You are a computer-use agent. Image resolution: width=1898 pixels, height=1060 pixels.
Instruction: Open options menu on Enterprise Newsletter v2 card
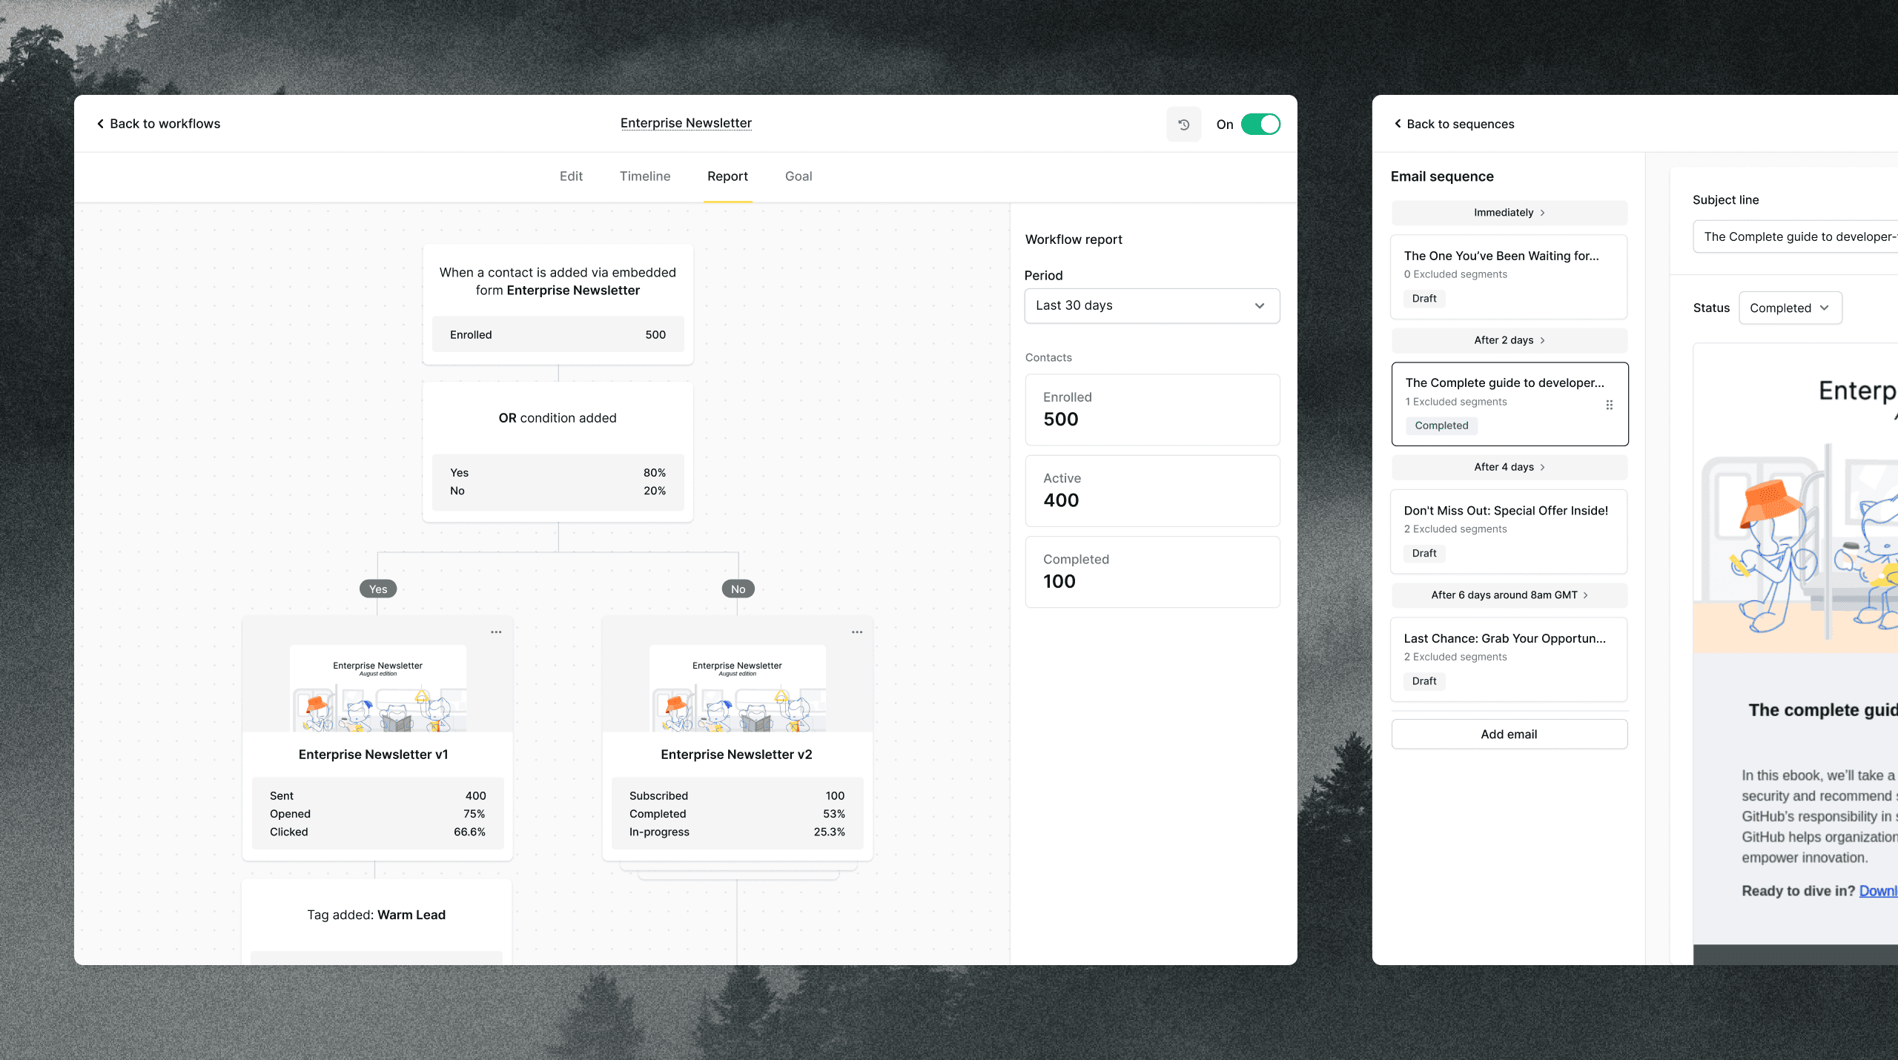(x=857, y=632)
